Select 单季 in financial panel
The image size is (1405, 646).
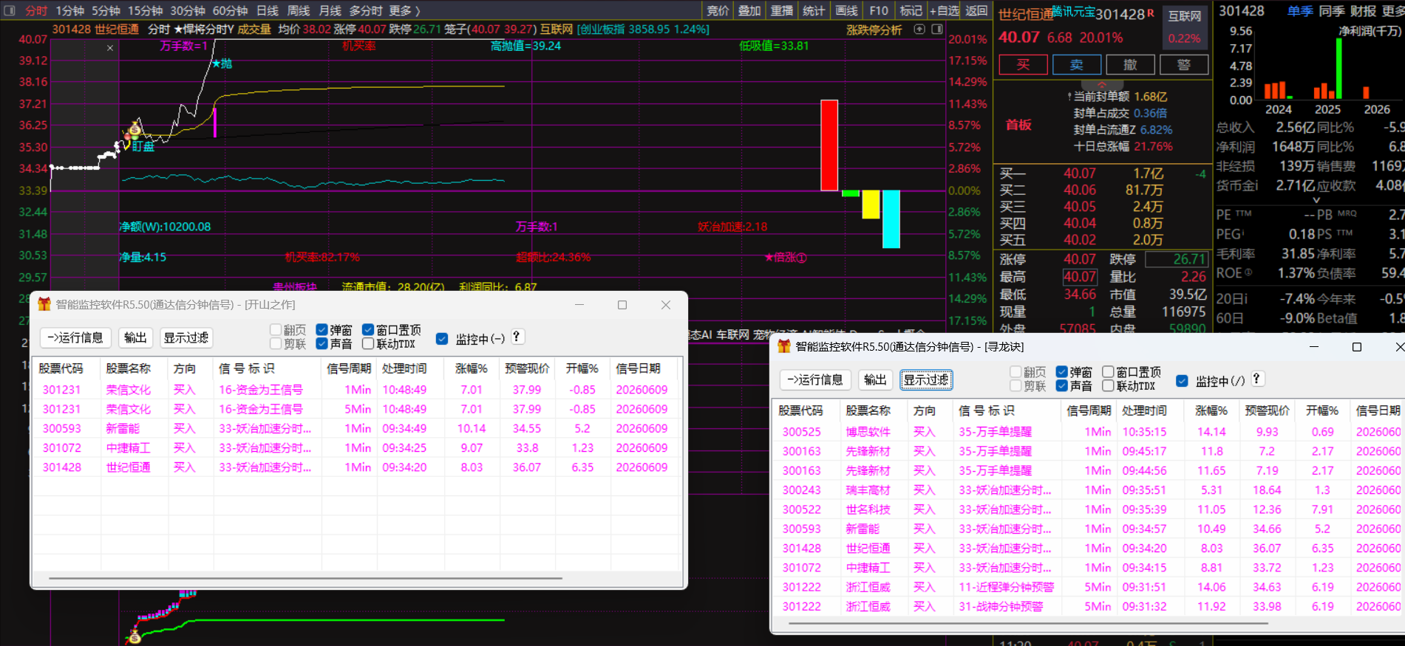[1300, 11]
